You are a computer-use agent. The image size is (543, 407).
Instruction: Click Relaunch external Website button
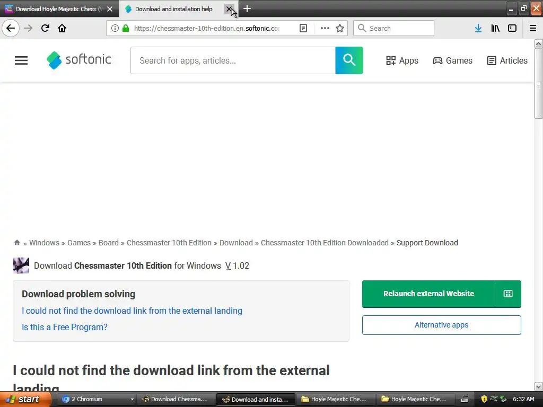coord(428,294)
